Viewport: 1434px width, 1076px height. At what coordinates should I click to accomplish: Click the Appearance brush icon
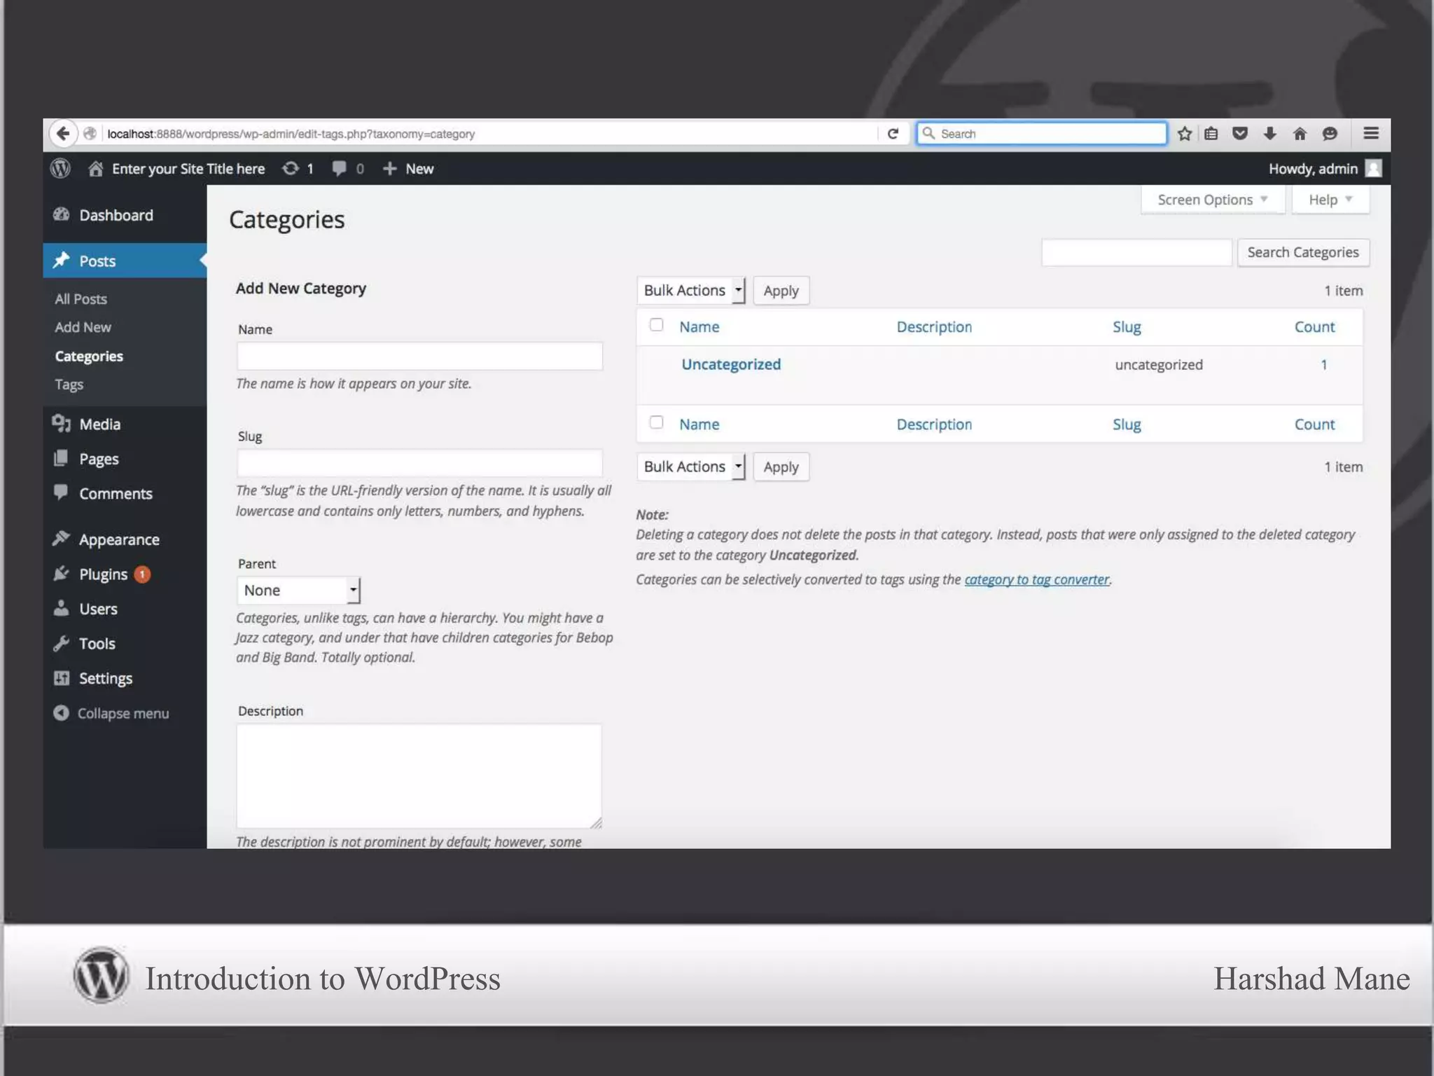point(61,538)
